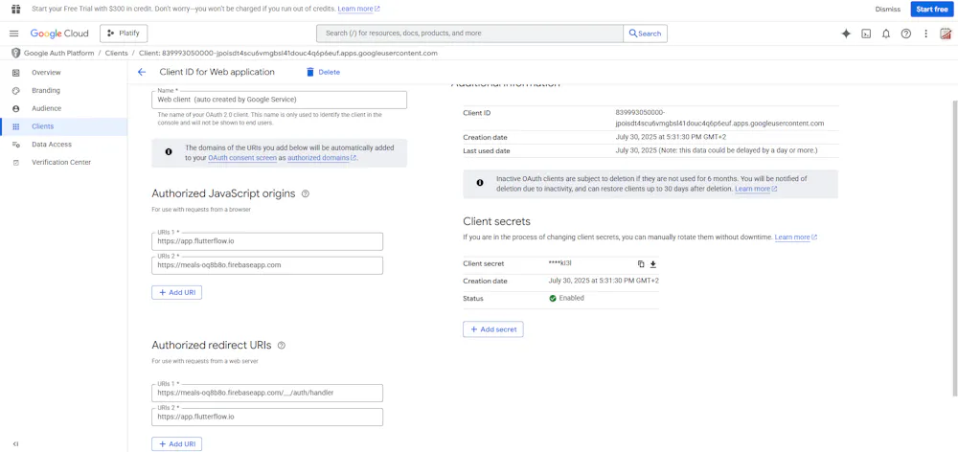The height and width of the screenshot is (452, 958).
Task: Select Data Access in the sidebar
Action: pos(51,145)
